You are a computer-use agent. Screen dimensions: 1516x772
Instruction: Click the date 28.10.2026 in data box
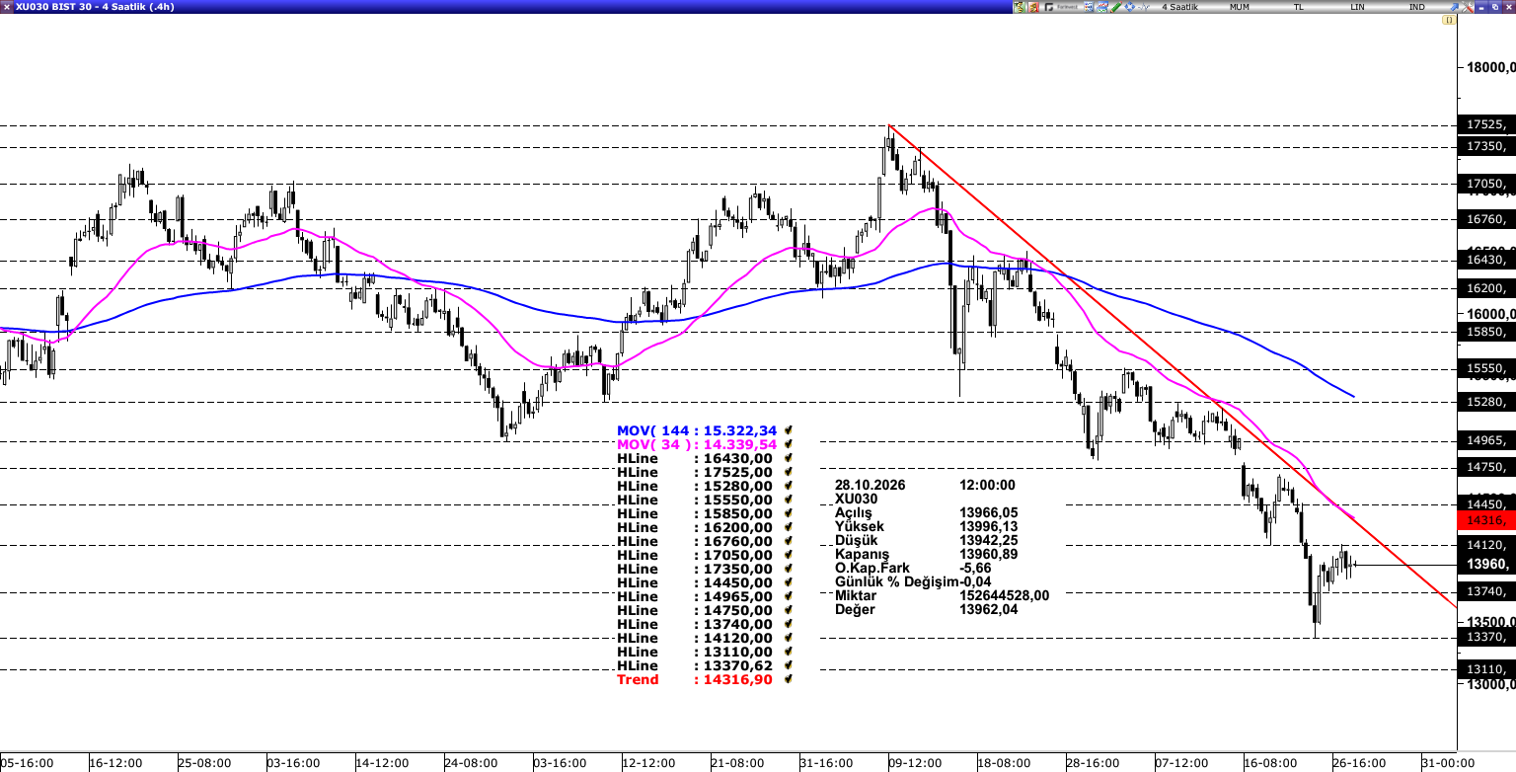pyautogui.click(x=870, y=485)
